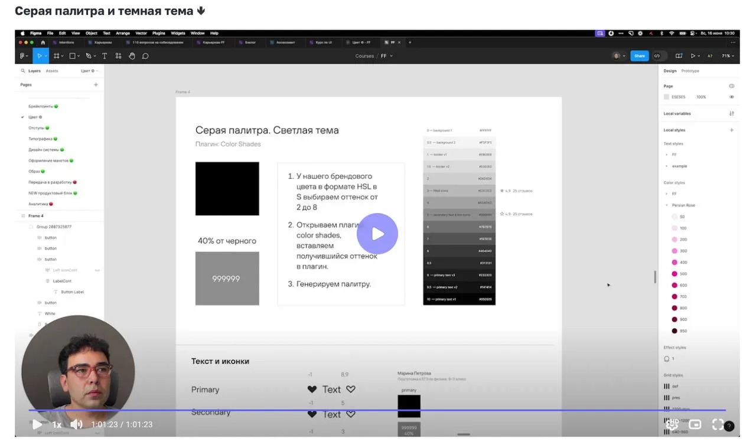Open Local variables settings icon

tap(732, 113)
